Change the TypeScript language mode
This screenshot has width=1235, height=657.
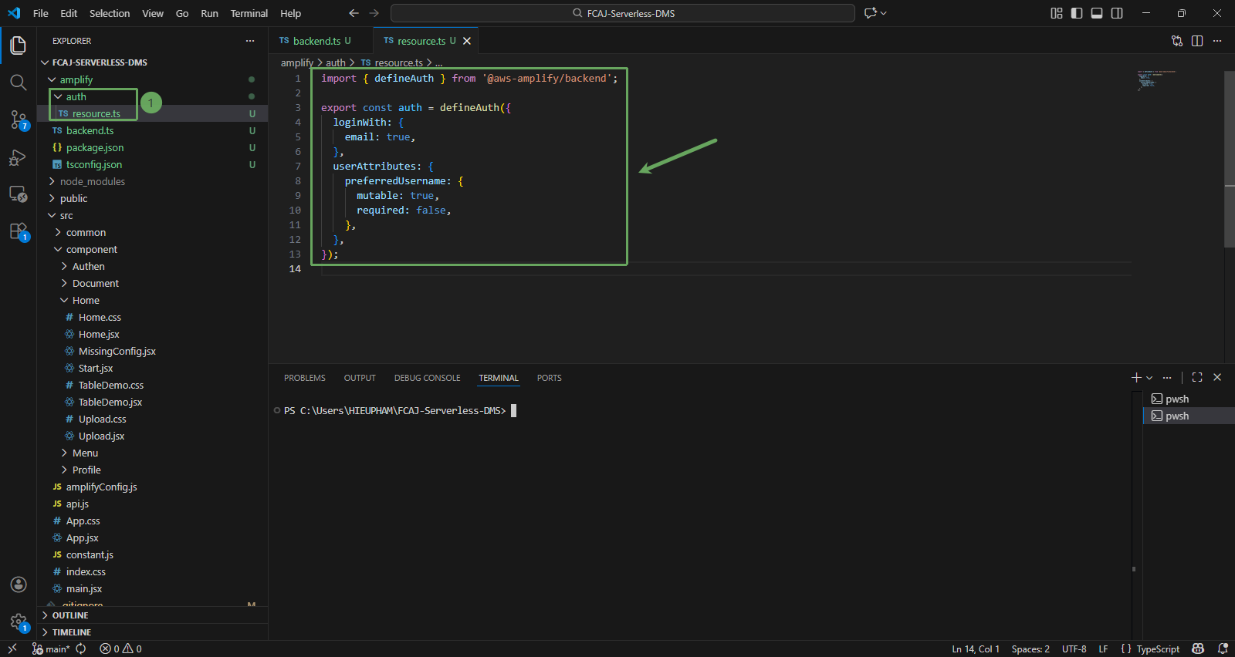1158,649
